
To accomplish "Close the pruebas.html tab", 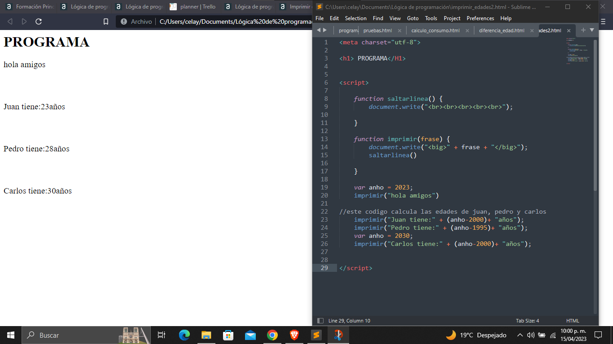I will click(x=399, y=30).
